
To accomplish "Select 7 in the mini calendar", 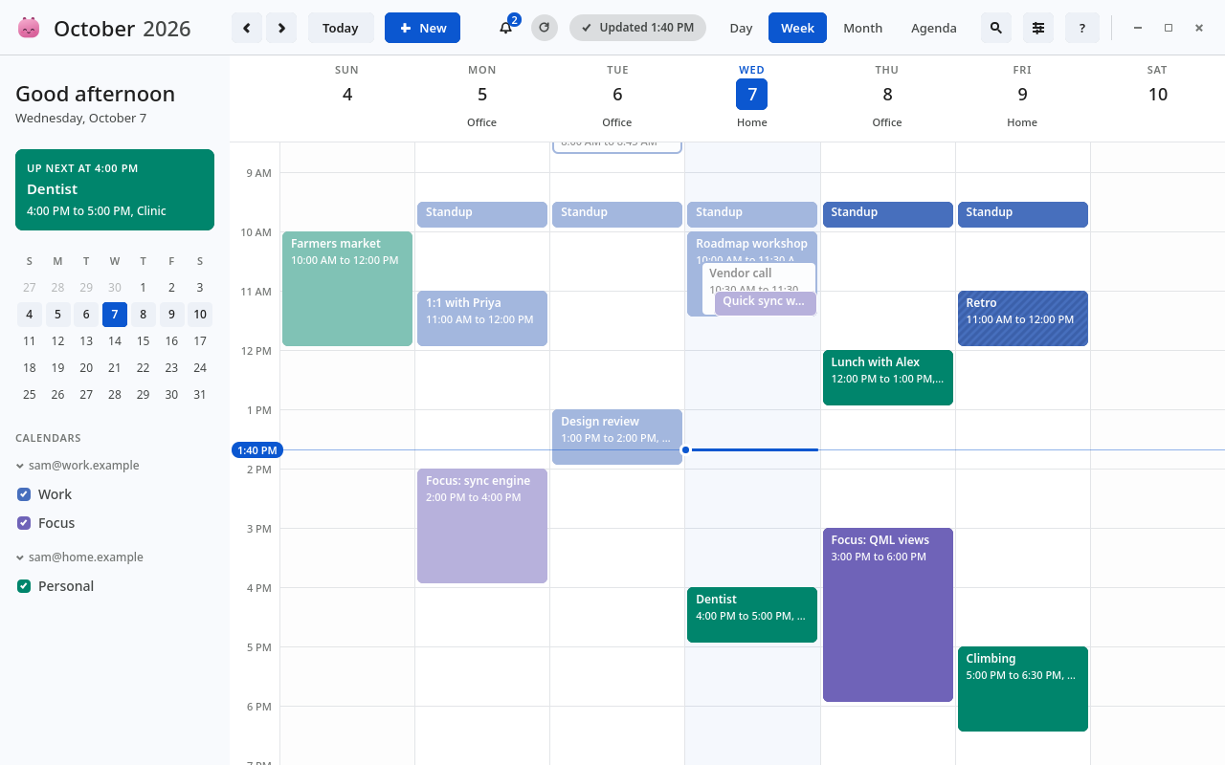I will 115,315.
